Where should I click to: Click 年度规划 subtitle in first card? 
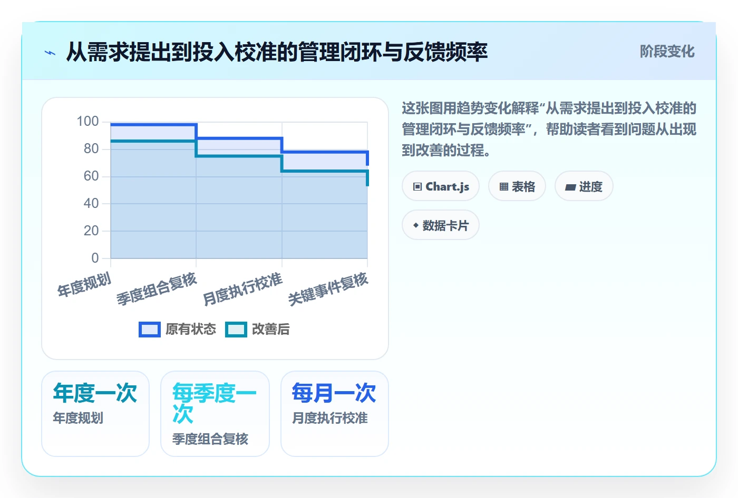(x=78, y=418)
